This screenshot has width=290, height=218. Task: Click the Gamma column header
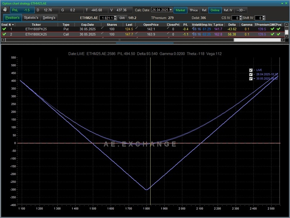pyautogui.click(x=247, y=24)
